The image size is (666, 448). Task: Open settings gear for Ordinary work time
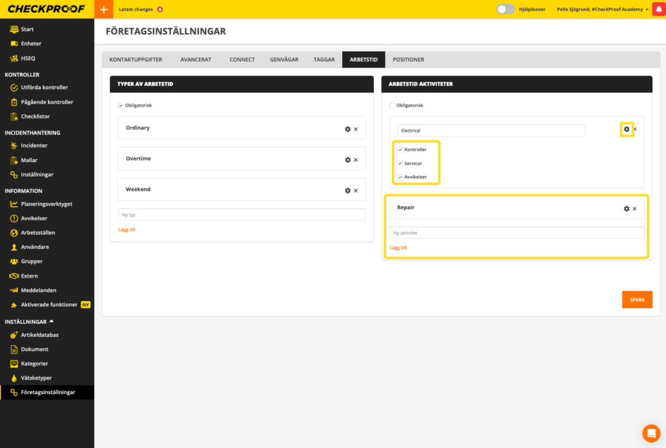point(347,129)
